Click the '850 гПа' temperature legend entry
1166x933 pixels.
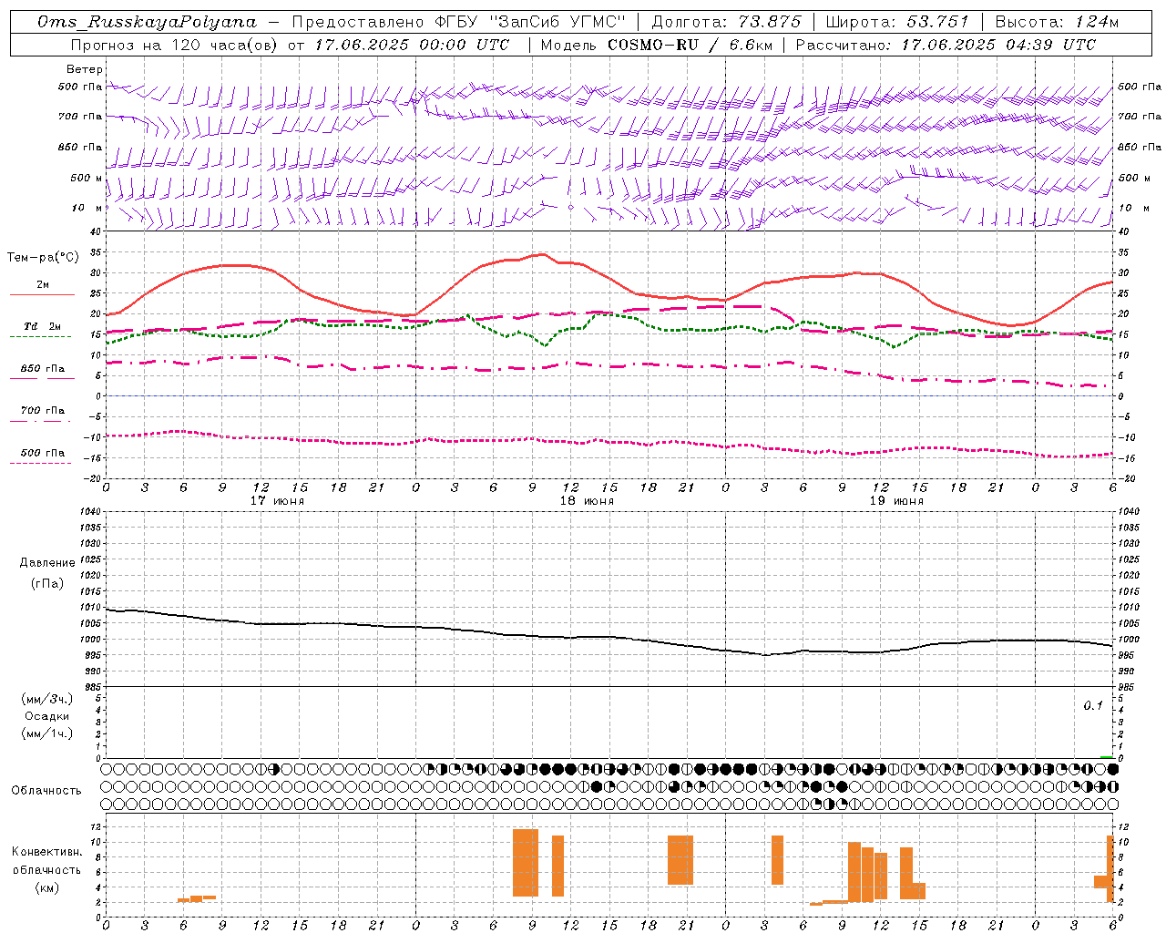click(x=42, y=369)
